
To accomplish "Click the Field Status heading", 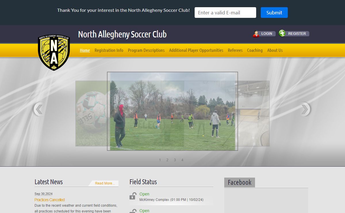I will coord(143,182).
